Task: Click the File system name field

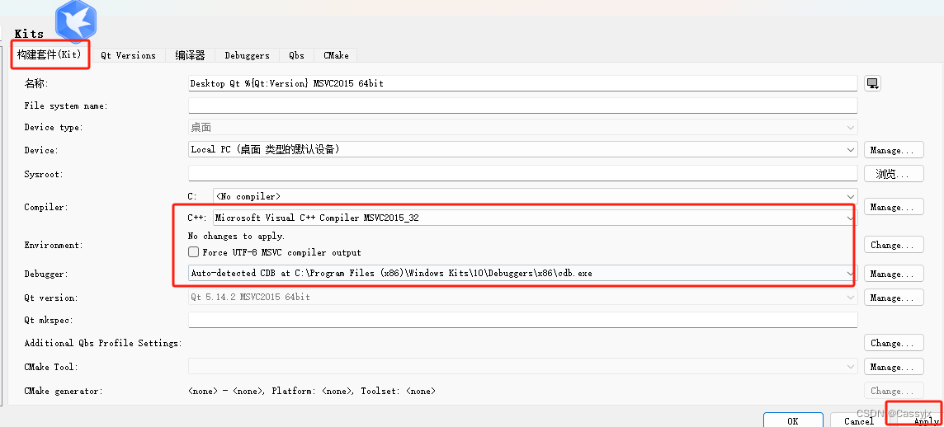Action: pyautogui.click(x=523, y=106)
